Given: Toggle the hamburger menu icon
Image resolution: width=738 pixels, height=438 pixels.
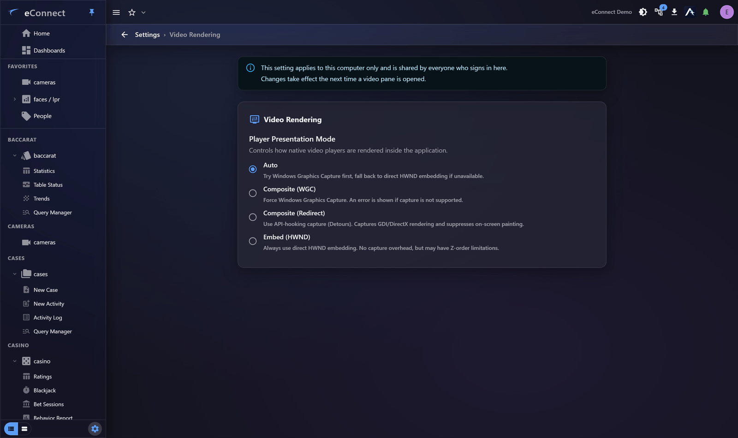Looking at the screenshot, I should point(116,12).
